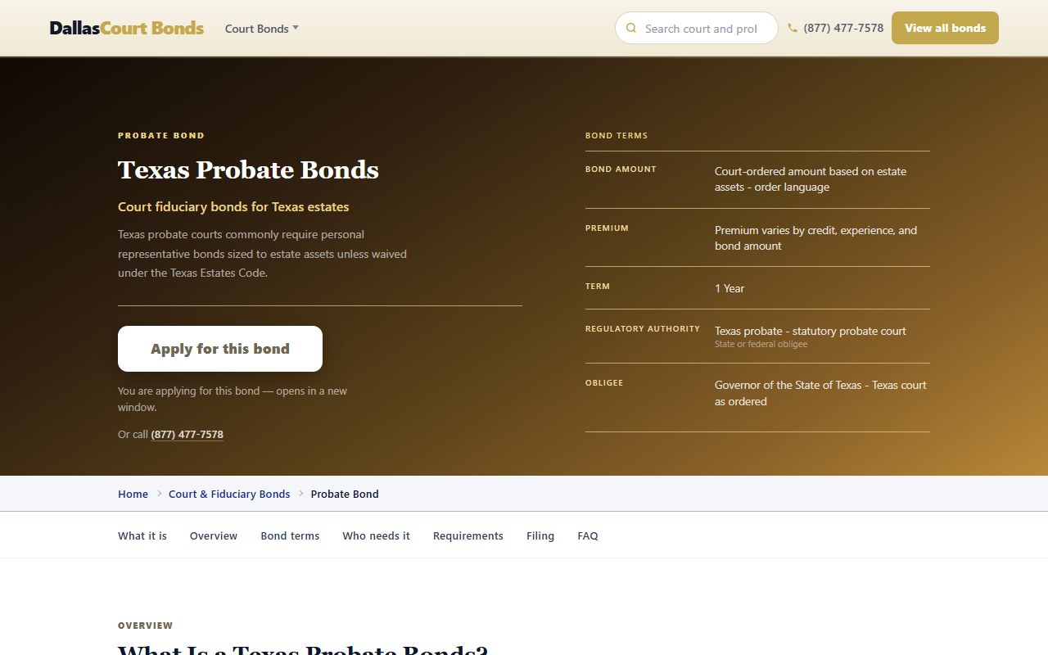Open the Court & Fiduciary Bonds breadcrumb
1048x655 pixels.
coord(229,494)
